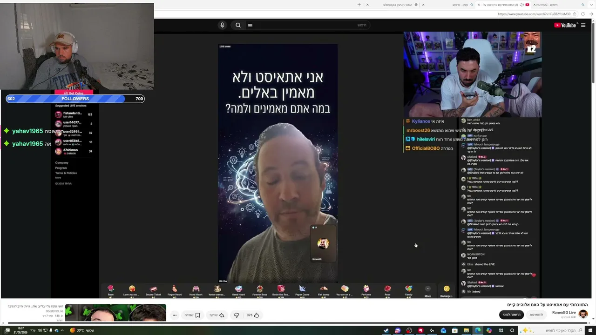
Task: Open suggested creator user14077
Action: click(x=74, y=123)
